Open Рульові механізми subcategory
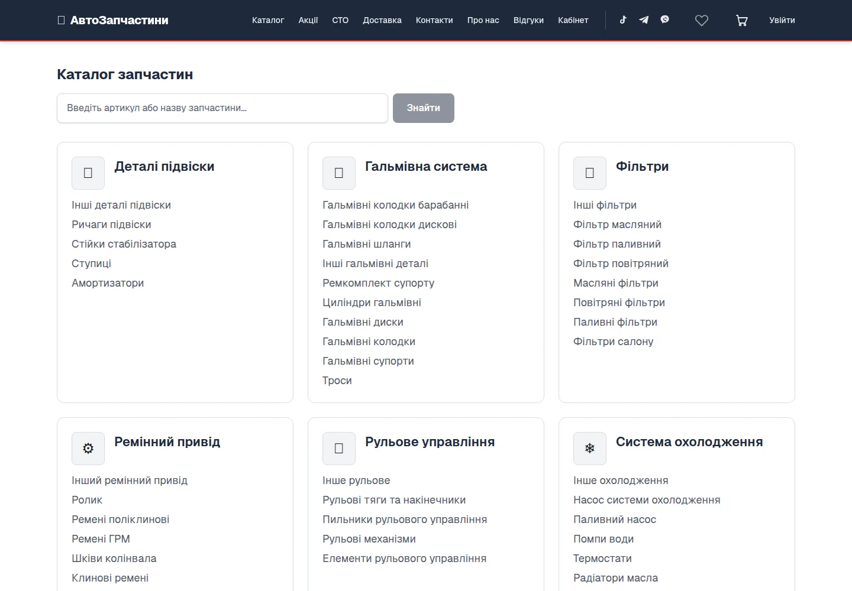The width and height of the screenshot is (852, 591). (369, 539)
